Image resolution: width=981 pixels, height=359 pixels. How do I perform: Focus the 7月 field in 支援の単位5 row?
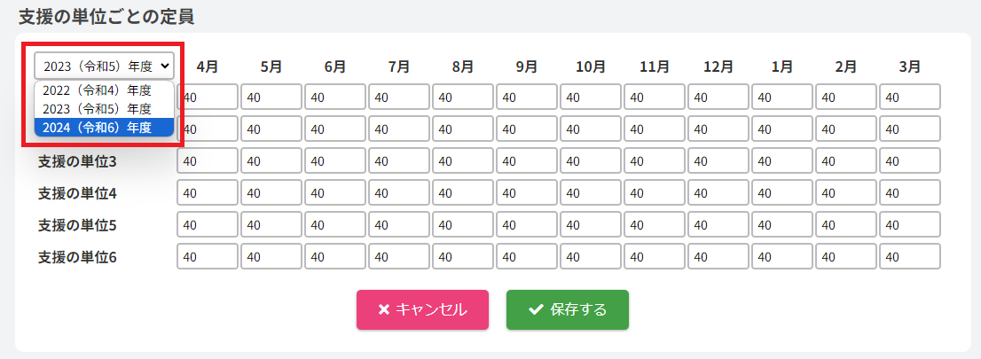point(399,224)
